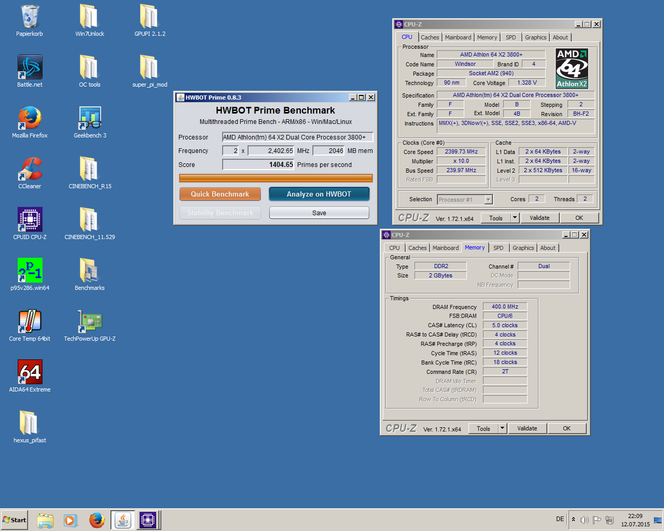Launch the Battle.net desktop shortcut
The height and width of the screenshot is (531, 664).
[x=30, y=72]
